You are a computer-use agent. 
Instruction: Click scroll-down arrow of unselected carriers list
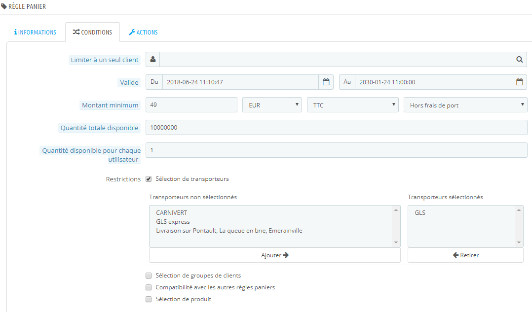point(396,243)
